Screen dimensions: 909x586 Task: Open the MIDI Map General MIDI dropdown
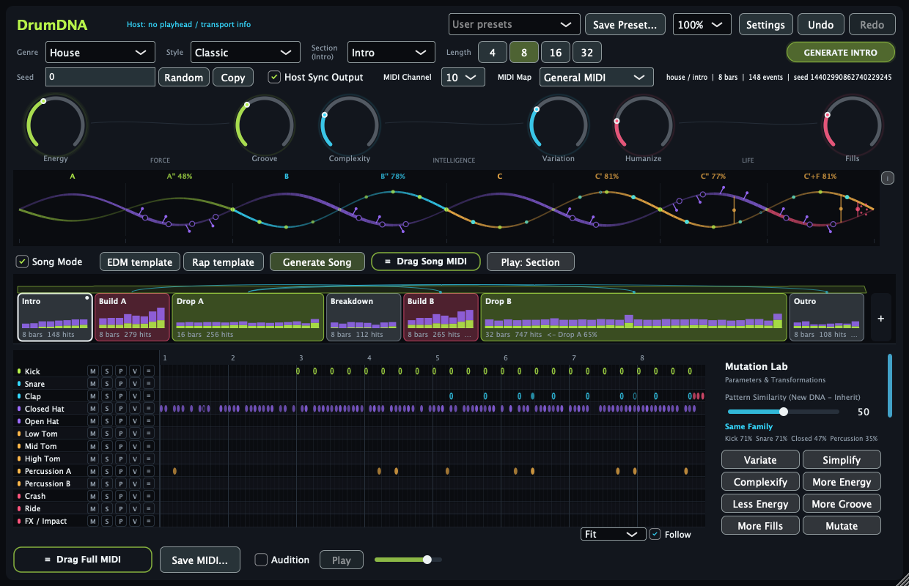tap(597, 77)
